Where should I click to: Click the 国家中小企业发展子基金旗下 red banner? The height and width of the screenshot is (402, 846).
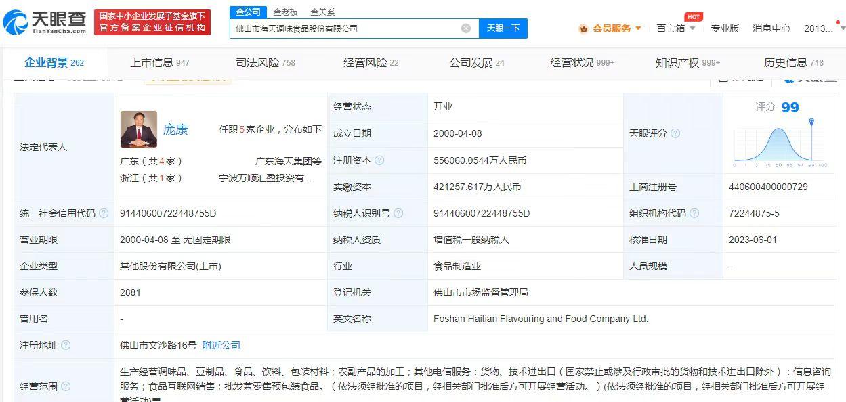152,22
